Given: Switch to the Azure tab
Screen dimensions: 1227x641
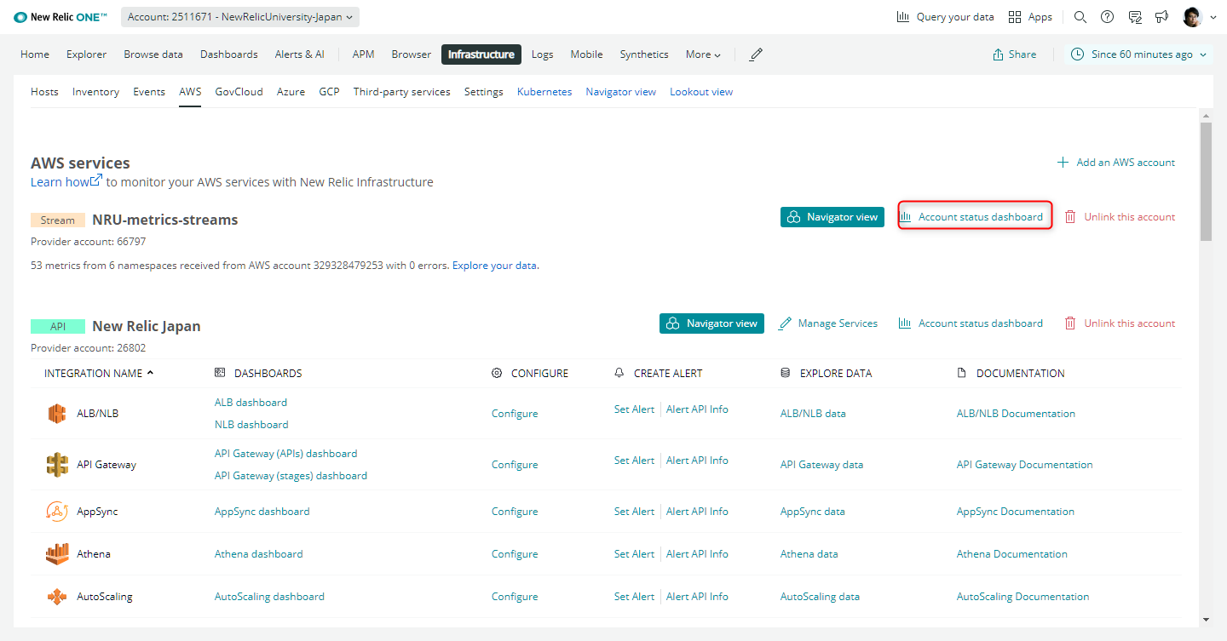Looking at the screenshot, I should pyautogui.click(x=291, y=92).
